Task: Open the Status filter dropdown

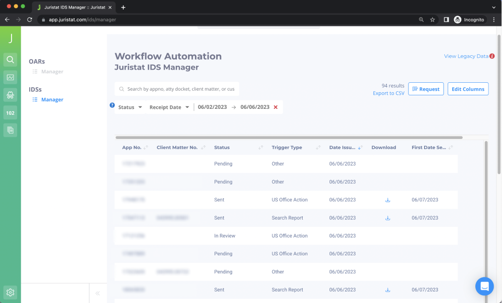Action: click(130, 107)
